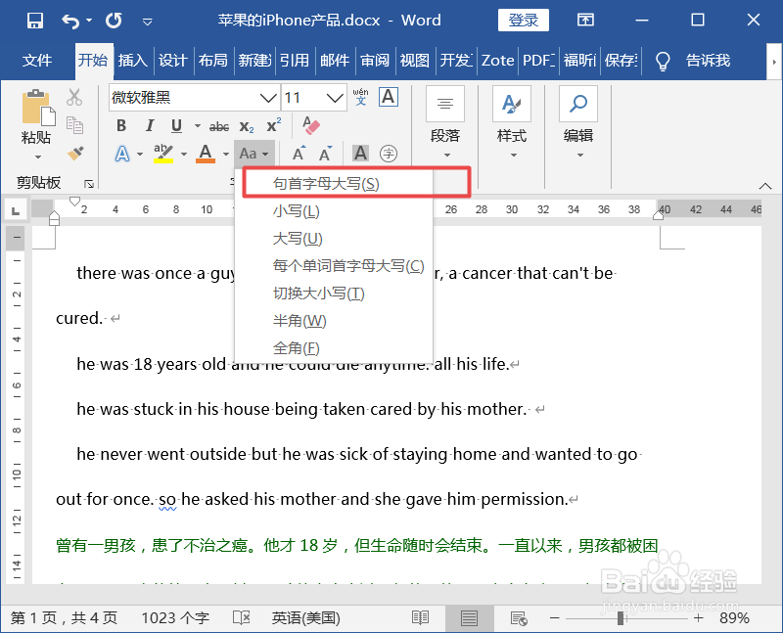Click the Save icon in title bar
This screenshot has width=783, height=633.
(35, 21)
